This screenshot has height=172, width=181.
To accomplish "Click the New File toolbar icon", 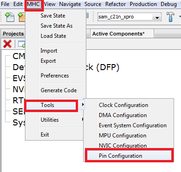I will point(10,17).
